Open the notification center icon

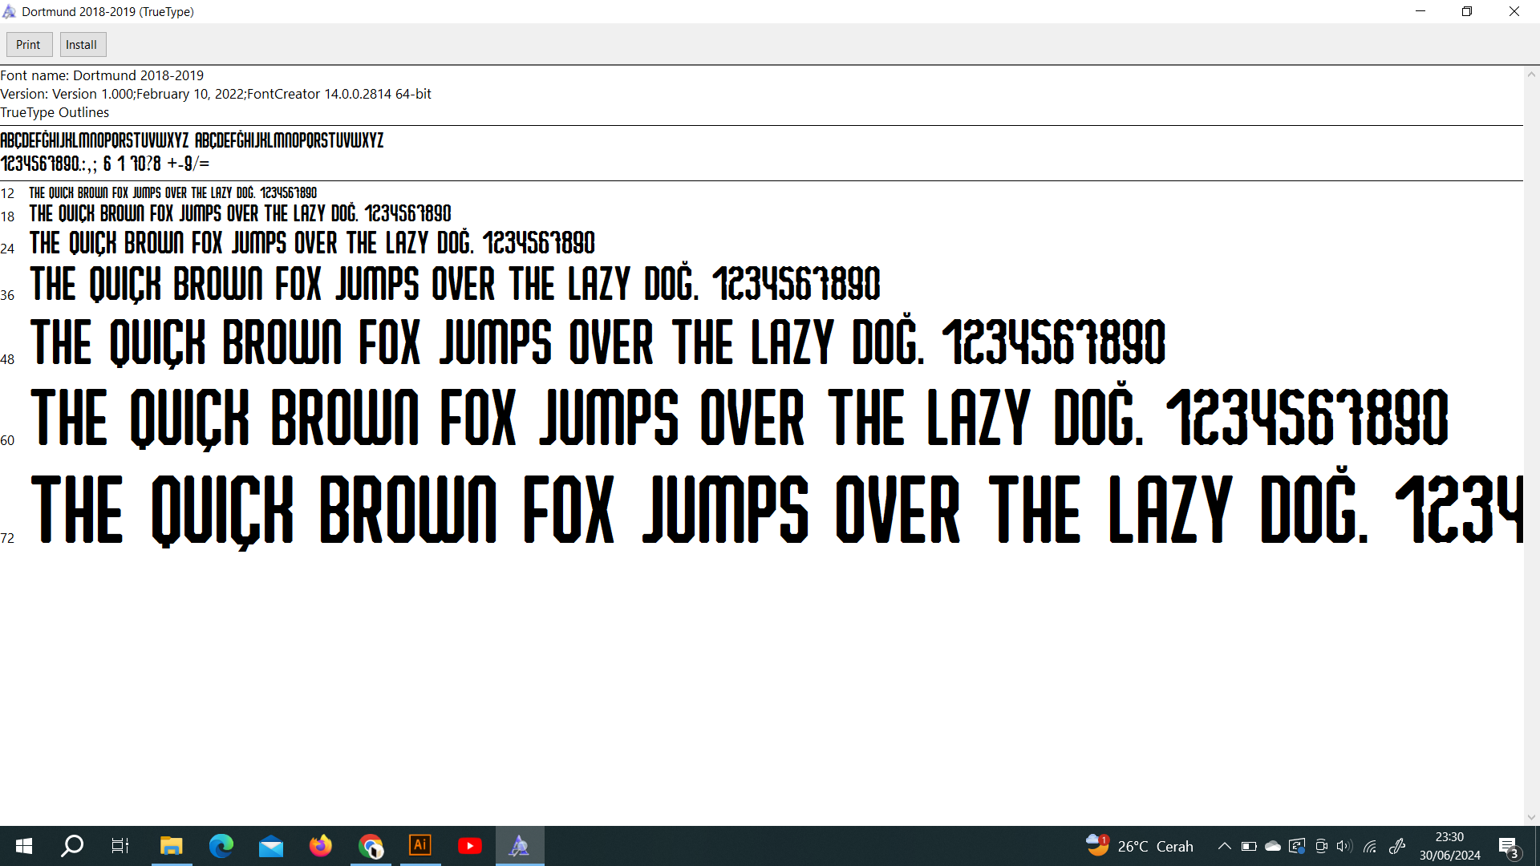tap(1508, 846)
